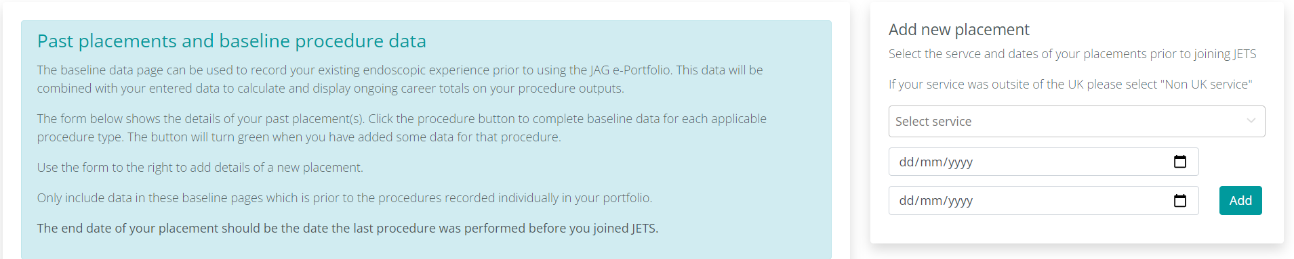Open the start date calendar picker icon
This screenshot has height=259, width=1294.
[1180, 162]
